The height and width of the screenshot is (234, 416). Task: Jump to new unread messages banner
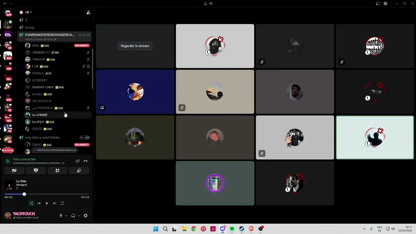[x=55, y=150]
